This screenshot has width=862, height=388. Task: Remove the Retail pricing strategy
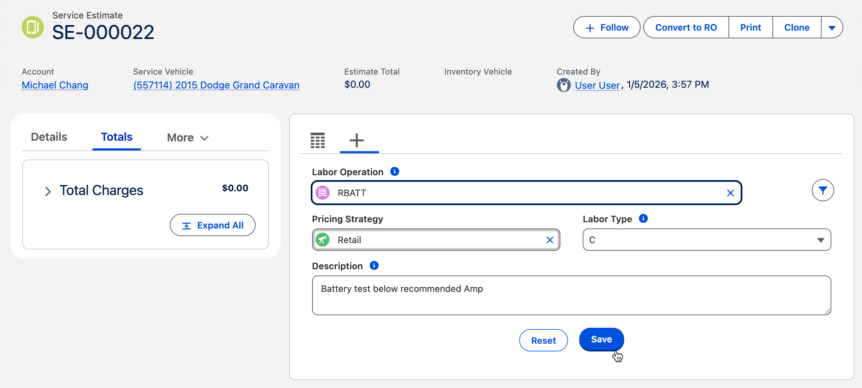[550, 240]
